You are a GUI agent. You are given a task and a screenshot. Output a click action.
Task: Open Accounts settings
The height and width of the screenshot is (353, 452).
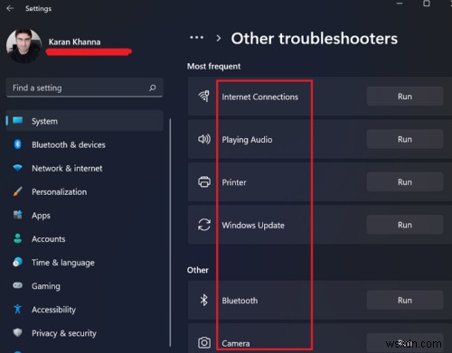click(x=48, y=239)
